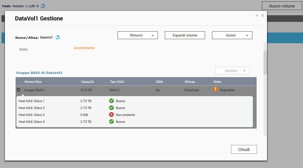This screenshot has height=168, width=303.
Task: Click the green check icon for Disco 4
Action: click(x=111, y=121)
